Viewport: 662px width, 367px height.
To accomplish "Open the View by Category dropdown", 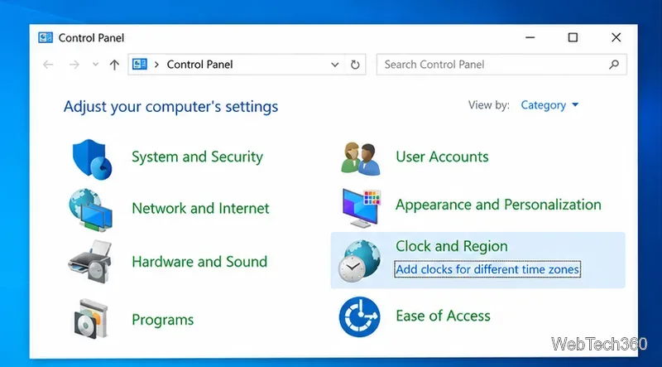I will click(x=549, y=105).
